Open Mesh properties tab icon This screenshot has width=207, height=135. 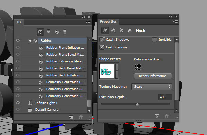point(105,30)
